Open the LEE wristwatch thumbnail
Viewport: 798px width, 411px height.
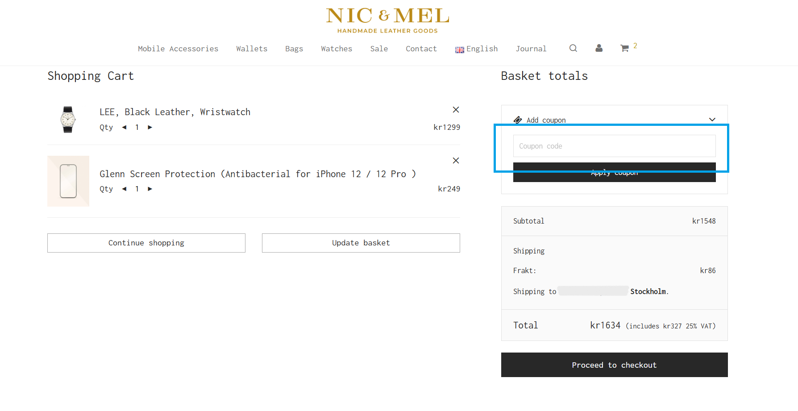click(x=68, y=120)
